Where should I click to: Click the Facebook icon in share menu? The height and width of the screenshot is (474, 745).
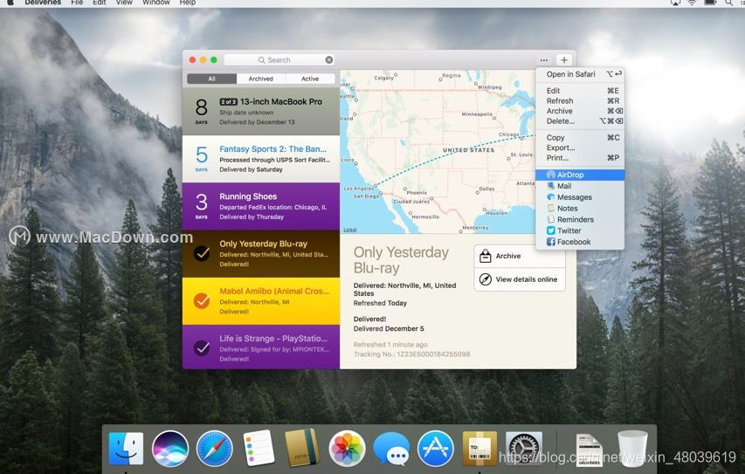click(x=551, y=242)
